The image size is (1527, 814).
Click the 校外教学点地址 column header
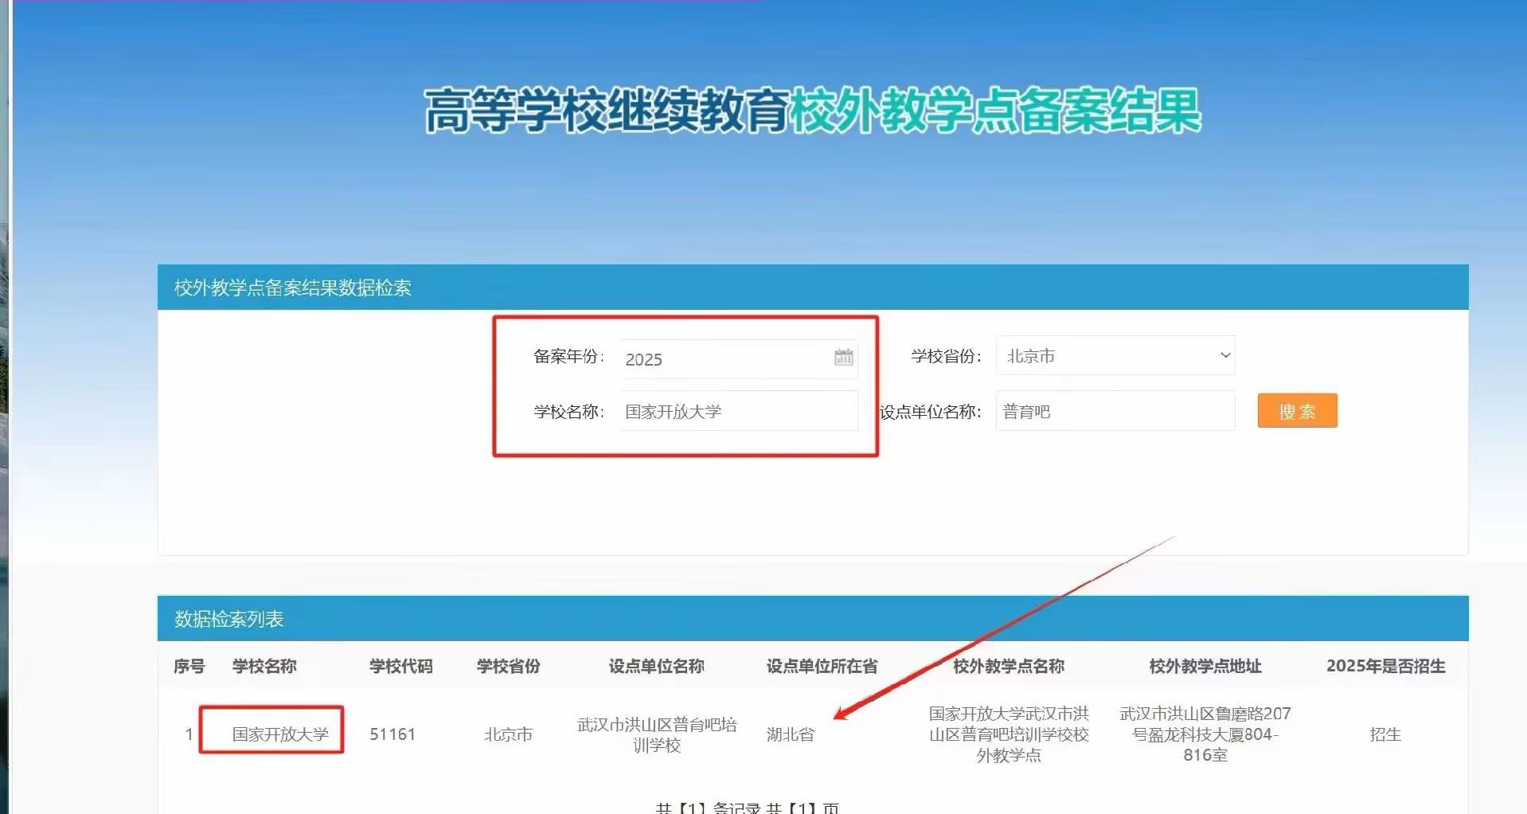pos(1205,666)
